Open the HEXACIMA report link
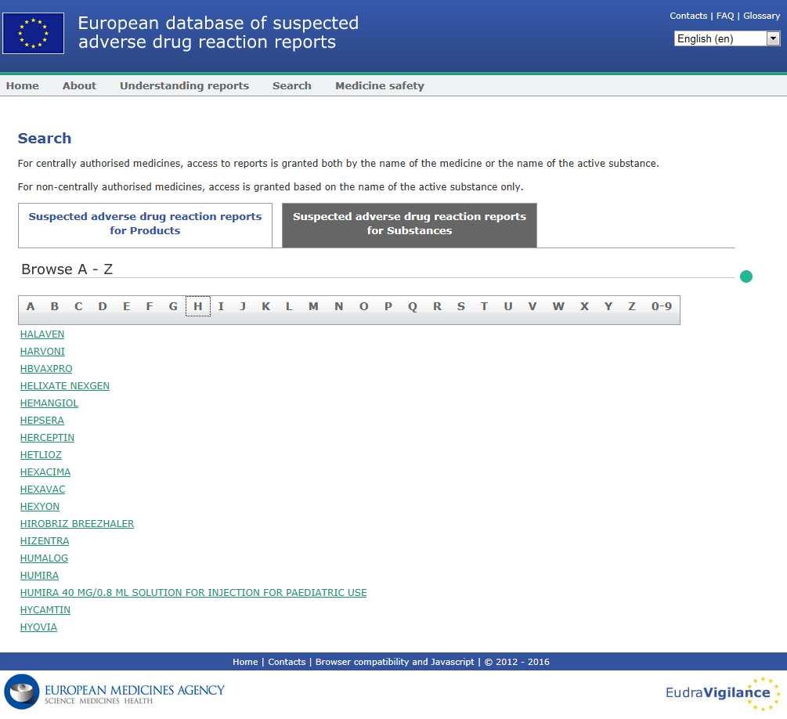Viewport: 787px width, 719px height. pos(45,472)
